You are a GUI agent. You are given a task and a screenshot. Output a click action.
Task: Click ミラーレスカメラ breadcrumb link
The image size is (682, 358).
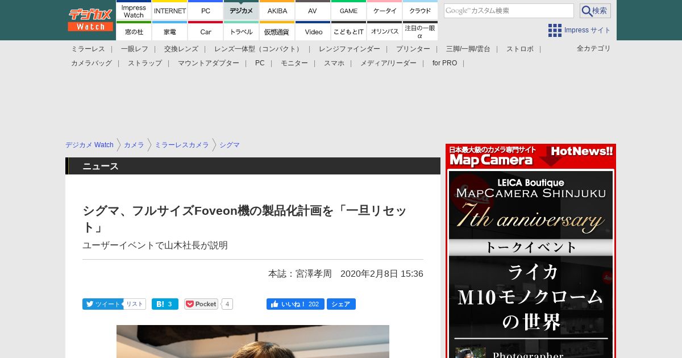[x=182, y=145]
